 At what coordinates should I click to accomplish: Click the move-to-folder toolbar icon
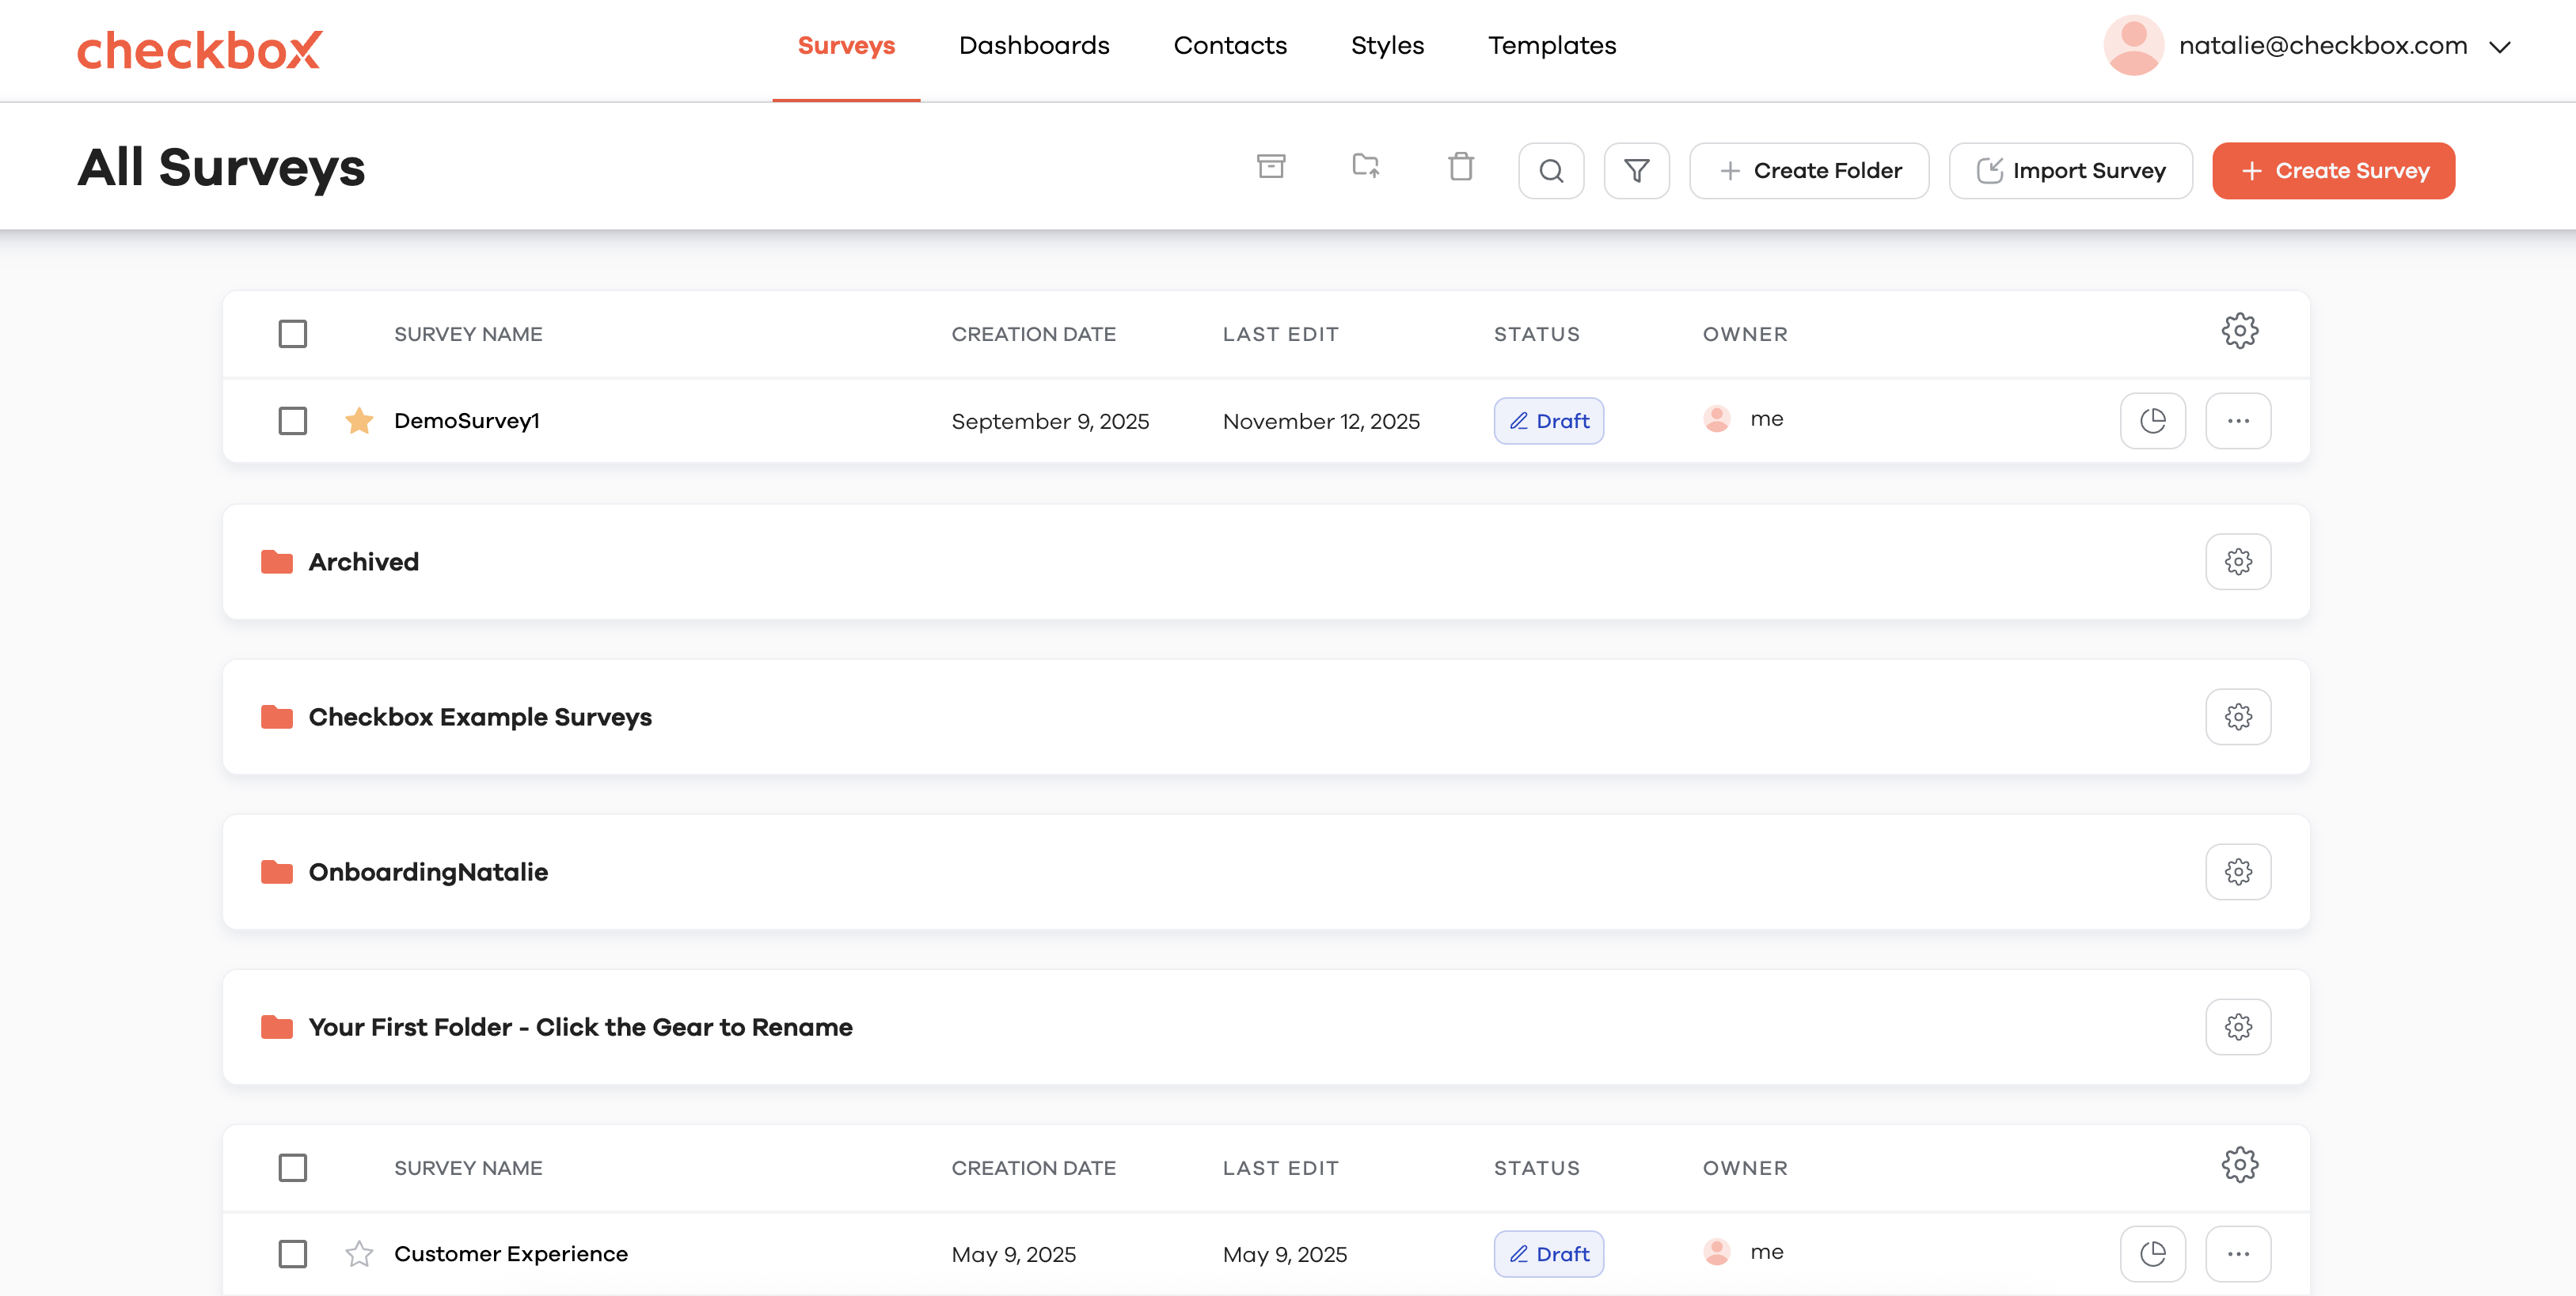pyautogui.click(x=1365, y=167)
